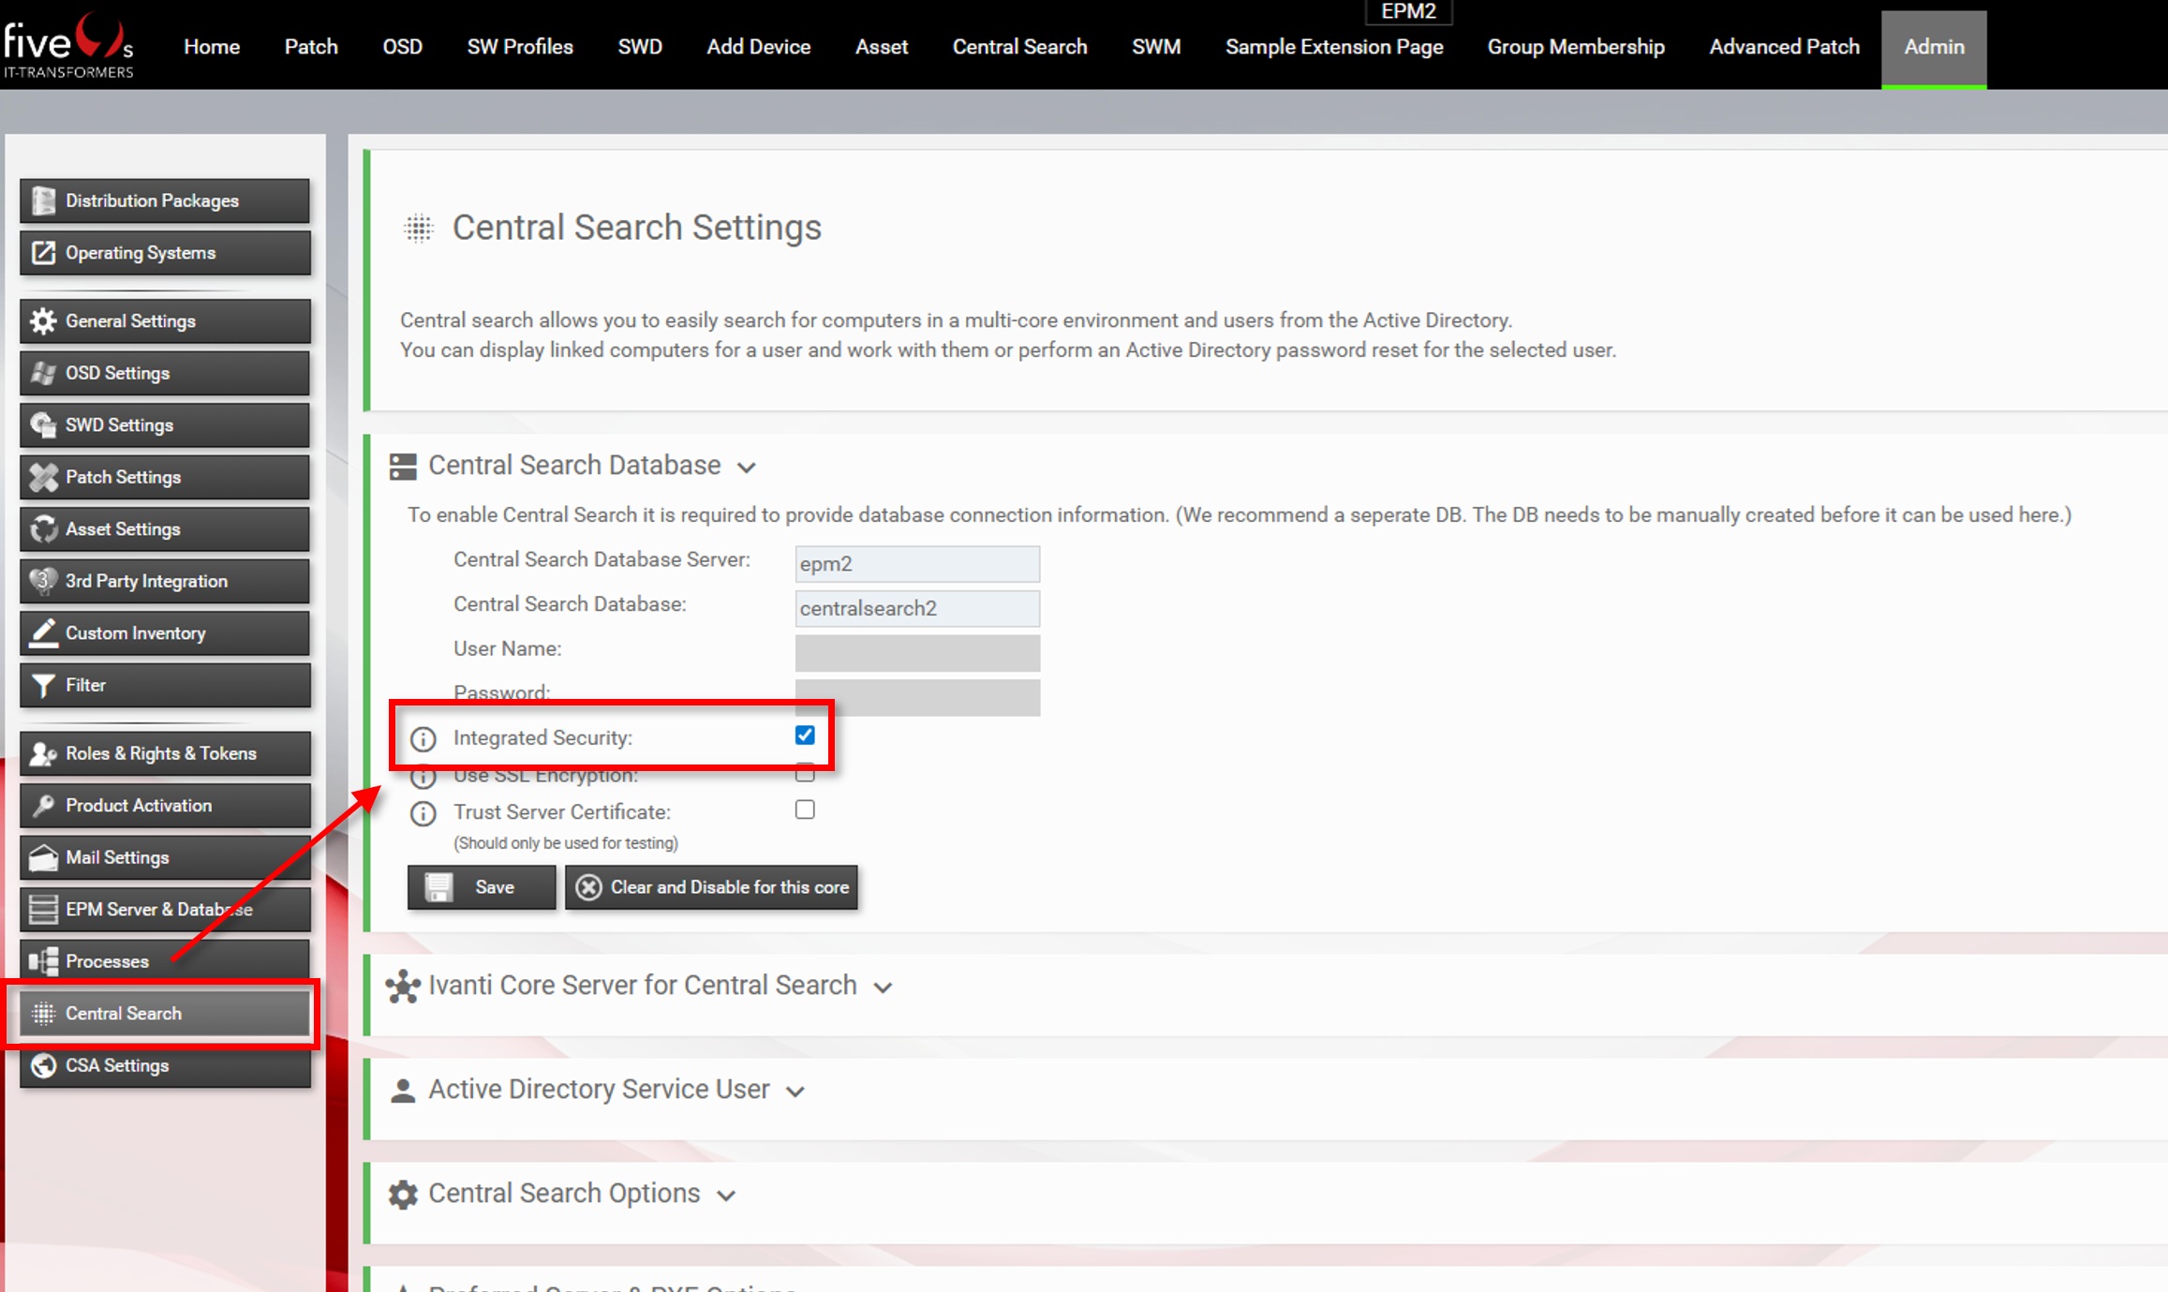This screenshot has height=1292, width=2168.
Task: Click the five's IT-Transformers logo
Action: (68, 45)
